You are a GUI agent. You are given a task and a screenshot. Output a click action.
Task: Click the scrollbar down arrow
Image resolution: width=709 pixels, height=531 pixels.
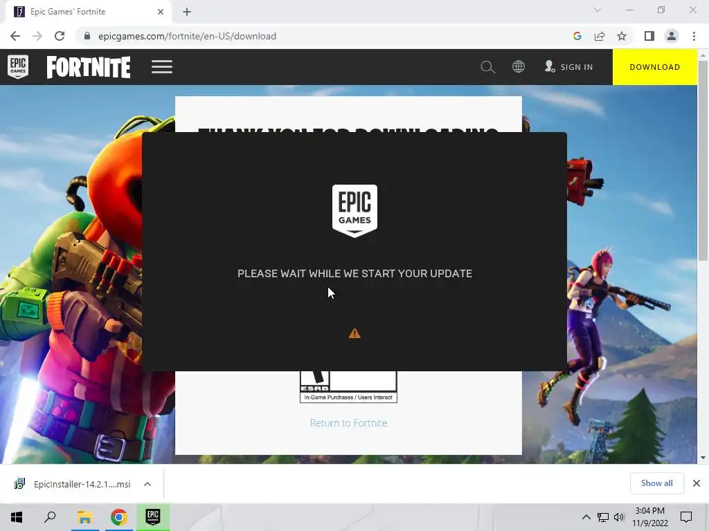703,458
